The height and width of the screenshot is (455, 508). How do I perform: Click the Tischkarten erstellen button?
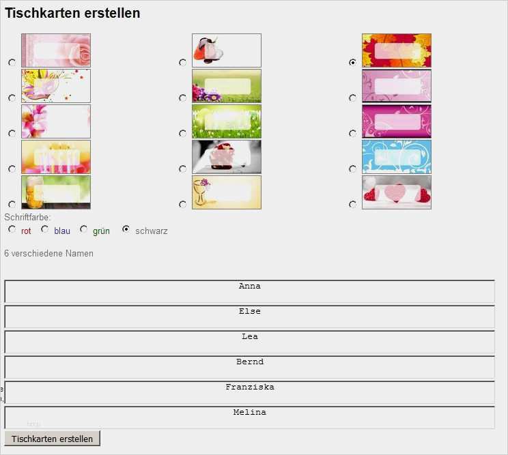click(52, 439)
